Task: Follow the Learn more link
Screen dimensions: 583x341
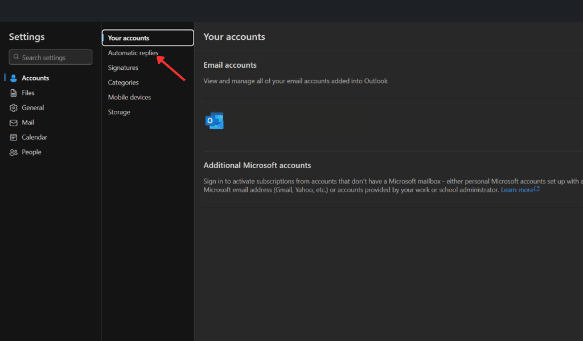Action: [x=517, y=190]
